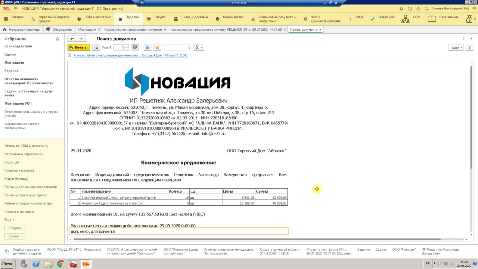This screenshot has width=478, height=269.
Task: Open global search magnifier icon
Action: [426, 9]
